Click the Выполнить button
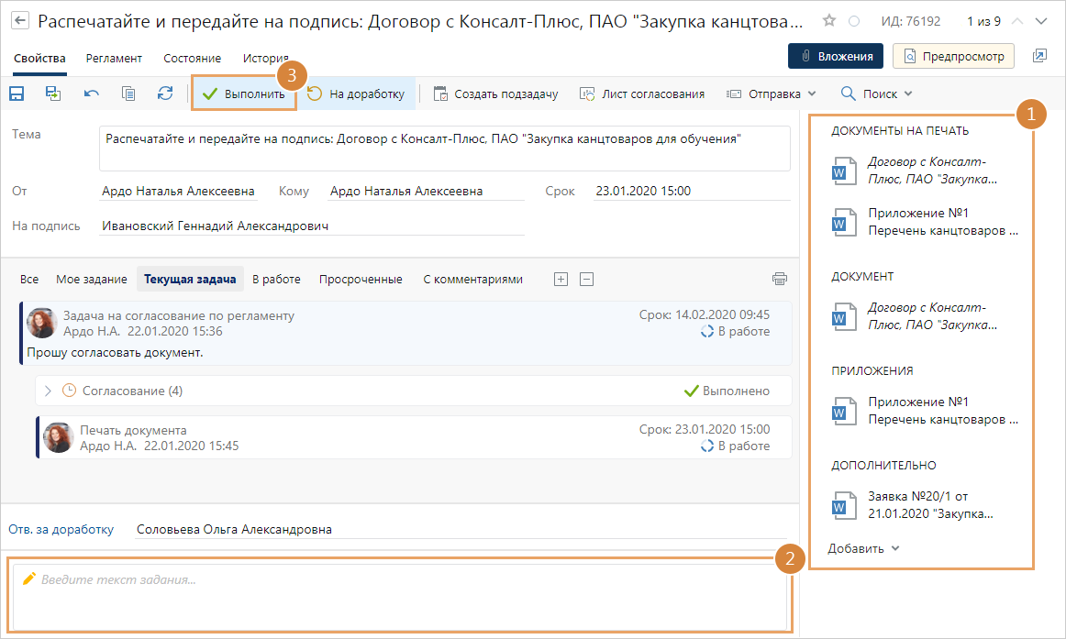 [x=244, y=94]
